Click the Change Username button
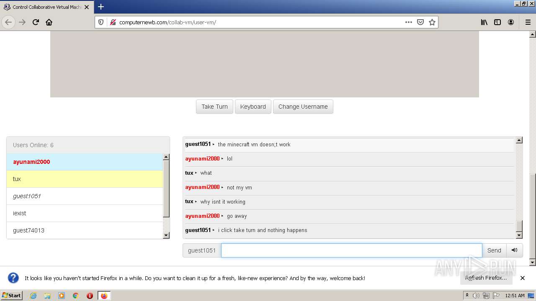 (303, 107)
